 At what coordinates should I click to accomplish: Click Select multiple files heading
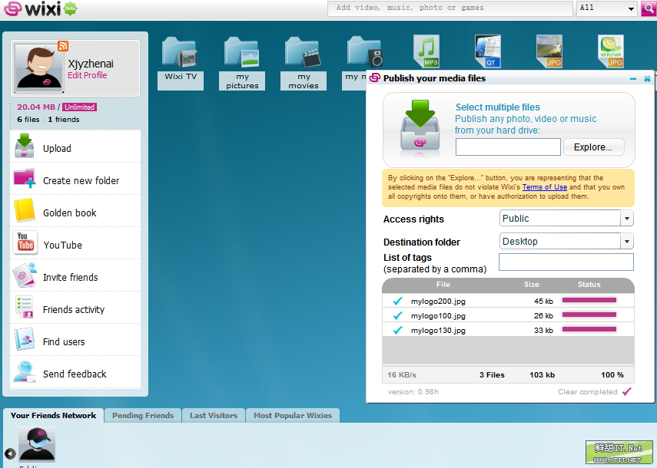point(498,107)
